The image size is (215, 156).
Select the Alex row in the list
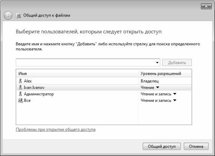(104, 81)
